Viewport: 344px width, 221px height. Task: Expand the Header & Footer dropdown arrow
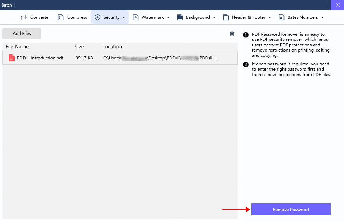270,17
